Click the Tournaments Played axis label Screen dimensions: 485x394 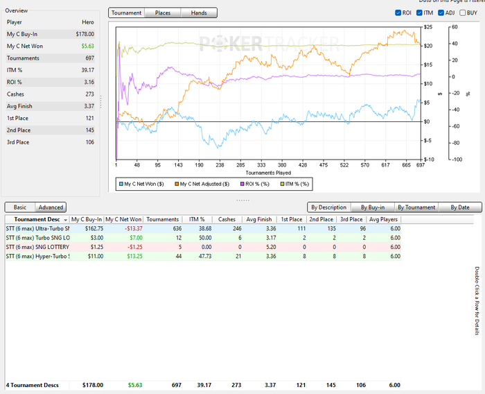pos(268,173)
